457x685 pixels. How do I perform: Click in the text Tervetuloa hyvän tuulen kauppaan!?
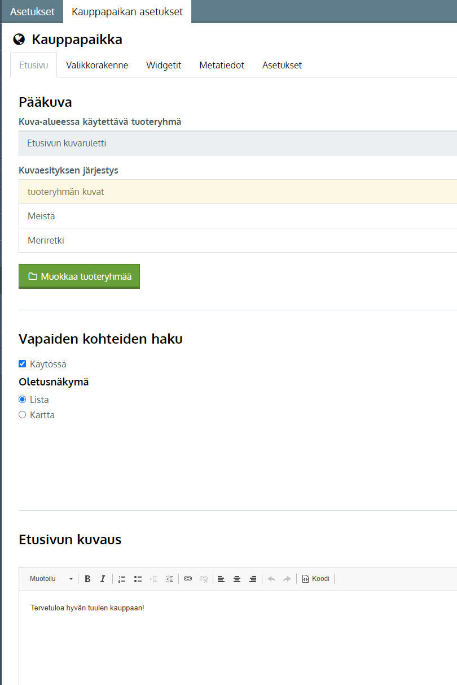(87, 608)
